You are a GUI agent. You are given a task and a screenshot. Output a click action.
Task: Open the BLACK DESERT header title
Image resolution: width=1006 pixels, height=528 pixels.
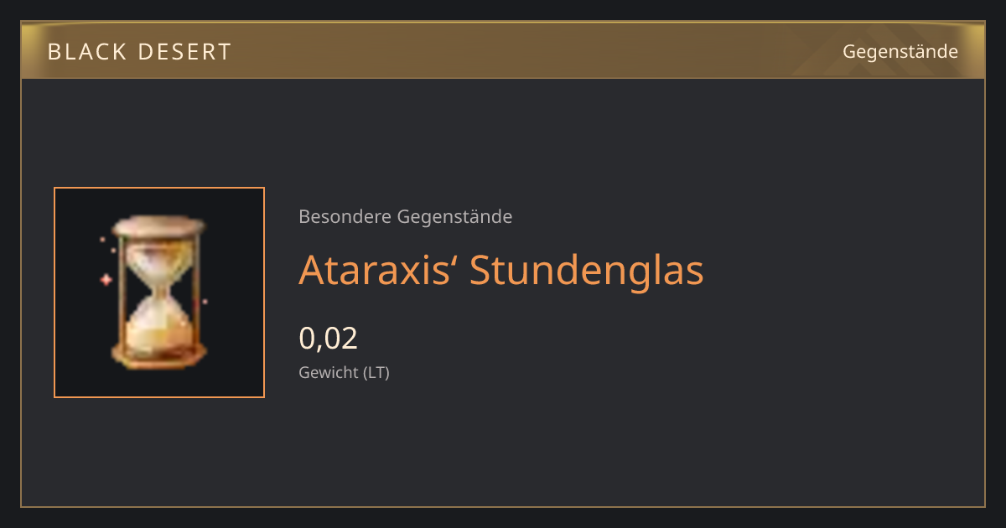tap(139, 52)
